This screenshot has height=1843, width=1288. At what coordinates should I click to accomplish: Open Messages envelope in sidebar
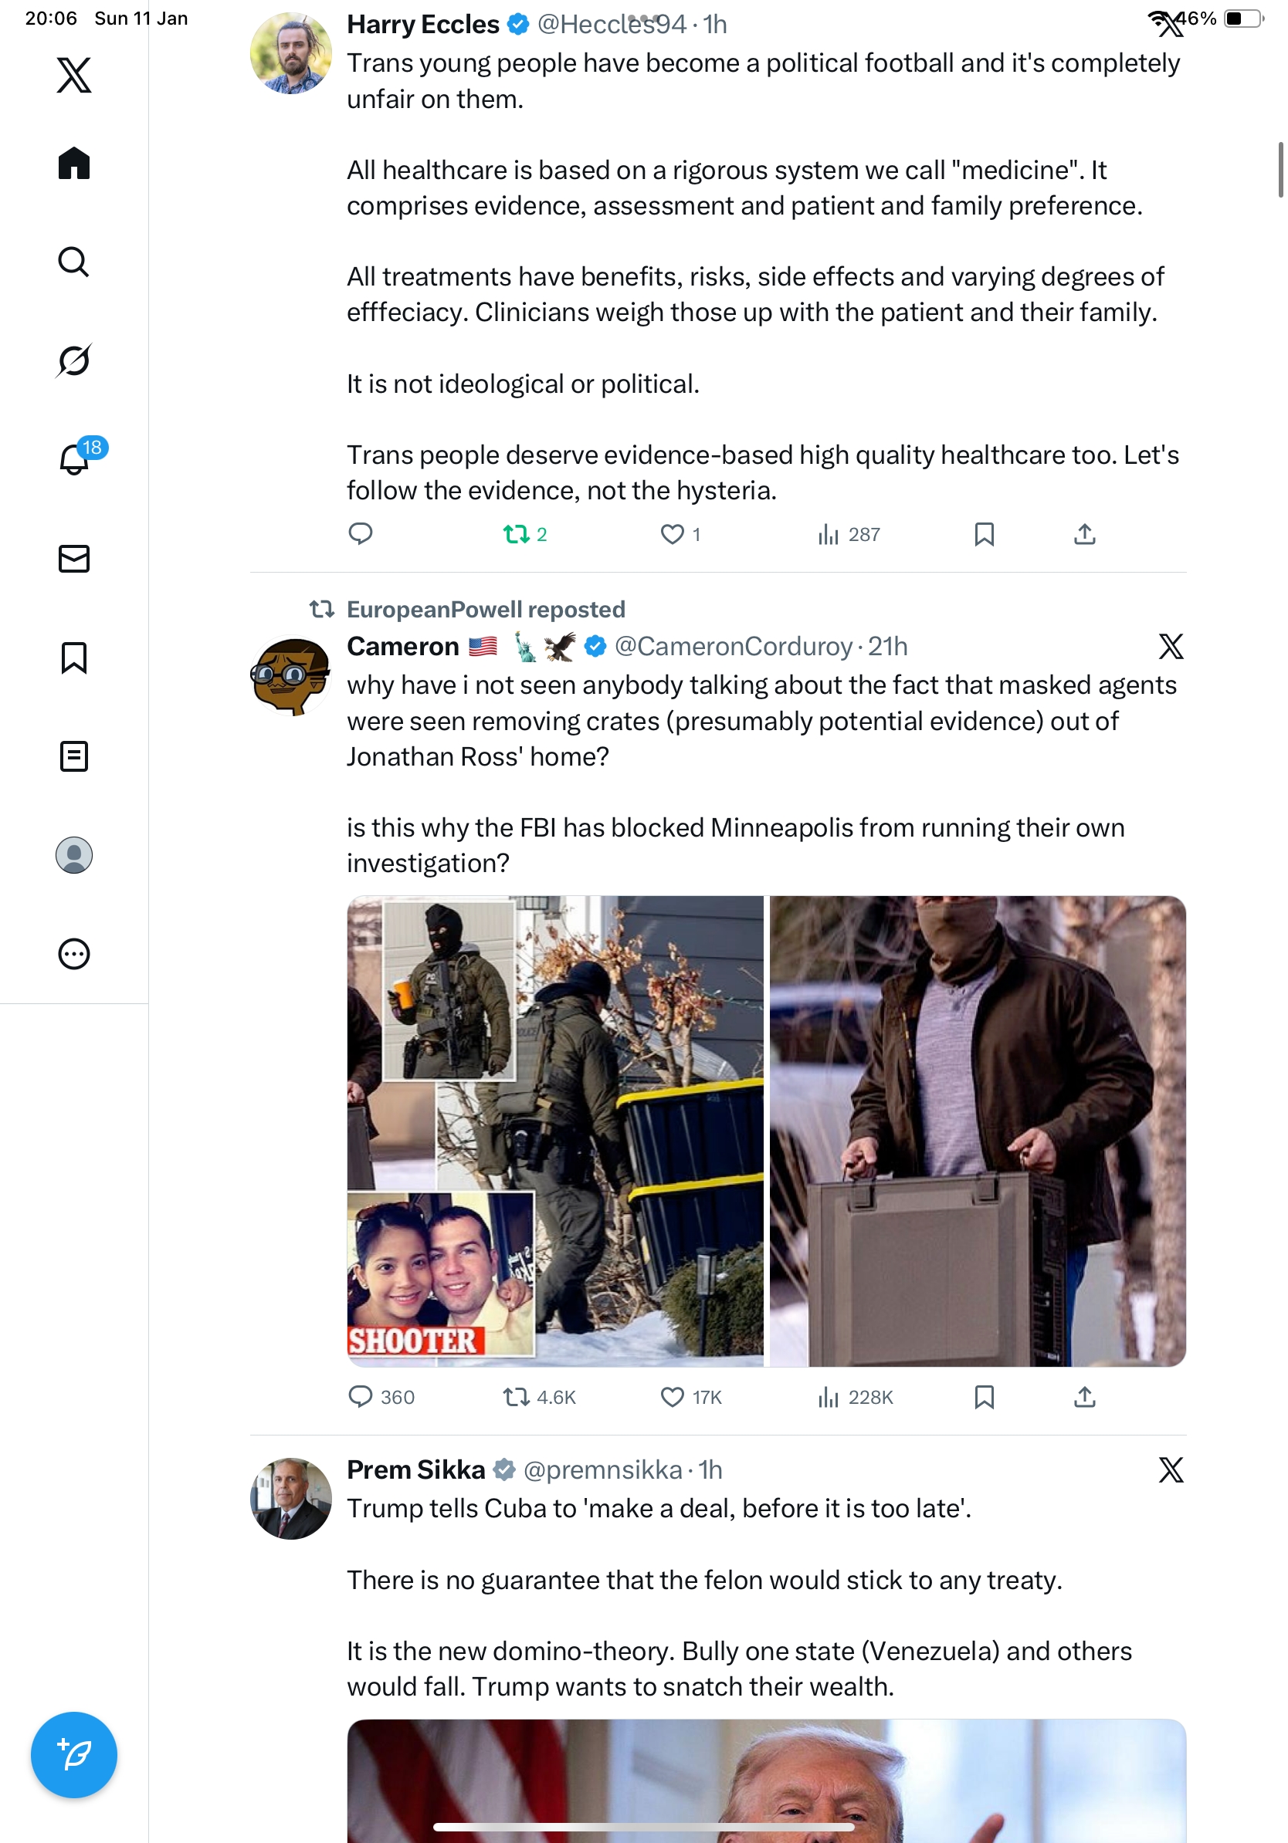[74, 559]
